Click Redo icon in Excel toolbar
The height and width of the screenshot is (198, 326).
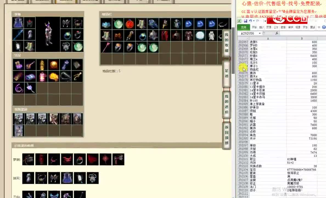point(258,21)
